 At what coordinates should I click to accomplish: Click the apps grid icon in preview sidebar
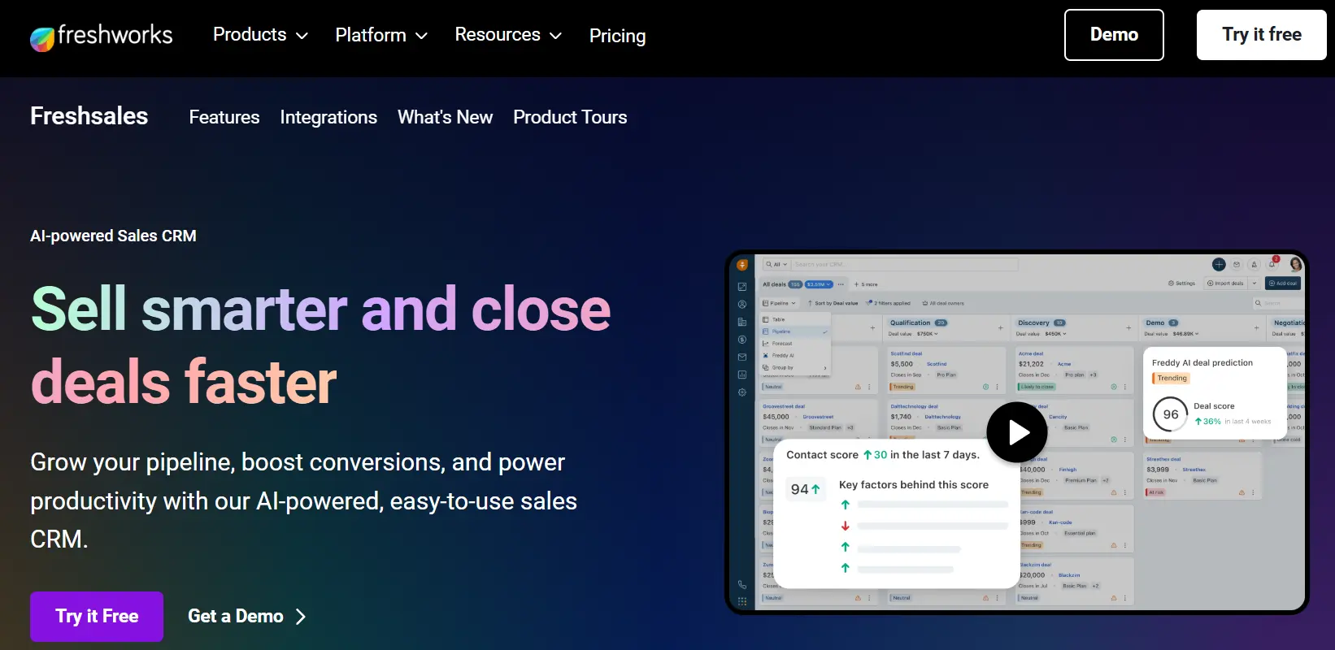(x=742, y=602)
